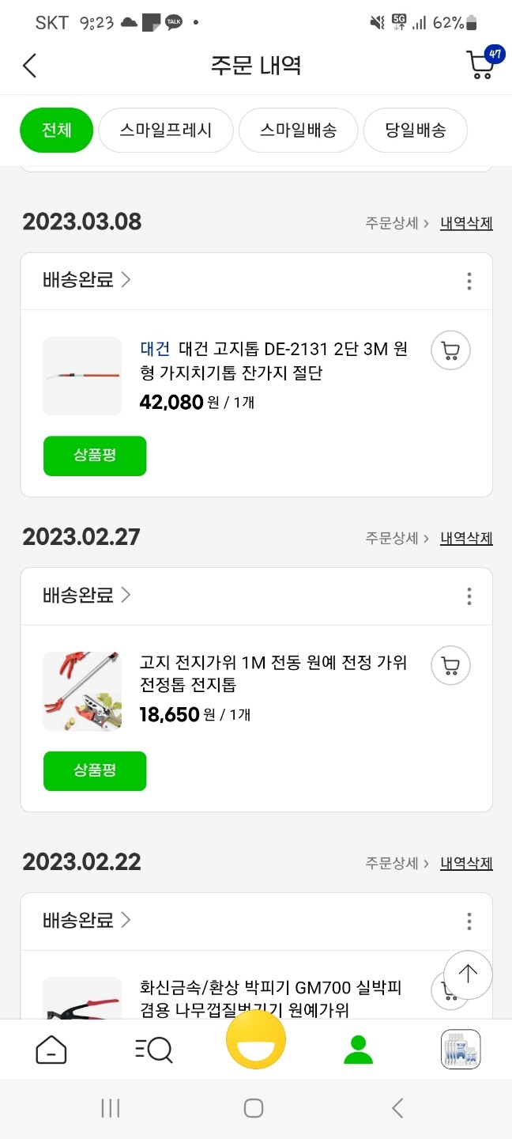Select the 스마일프레시 filter tab
The height and width of the screenshot is (1139, 512).
coord(165,131)
